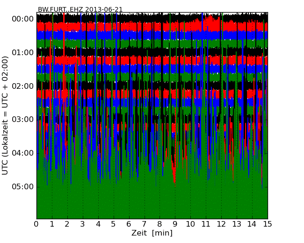Viewport: 304px width, 243px height.
Task: Click the plot title BW.FURT..EHZ 2013-06-21
Action: [x=80, y=9]
